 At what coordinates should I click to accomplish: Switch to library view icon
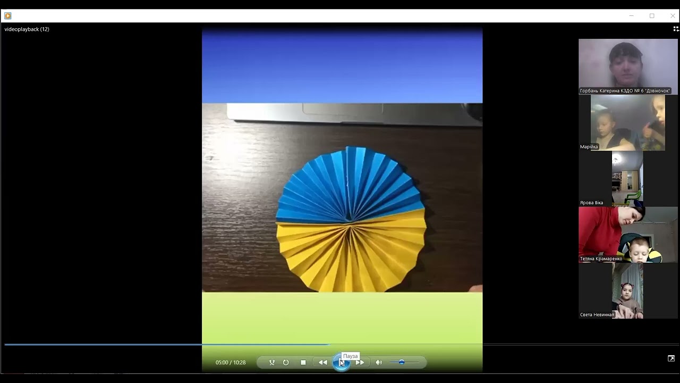[676, 29]
